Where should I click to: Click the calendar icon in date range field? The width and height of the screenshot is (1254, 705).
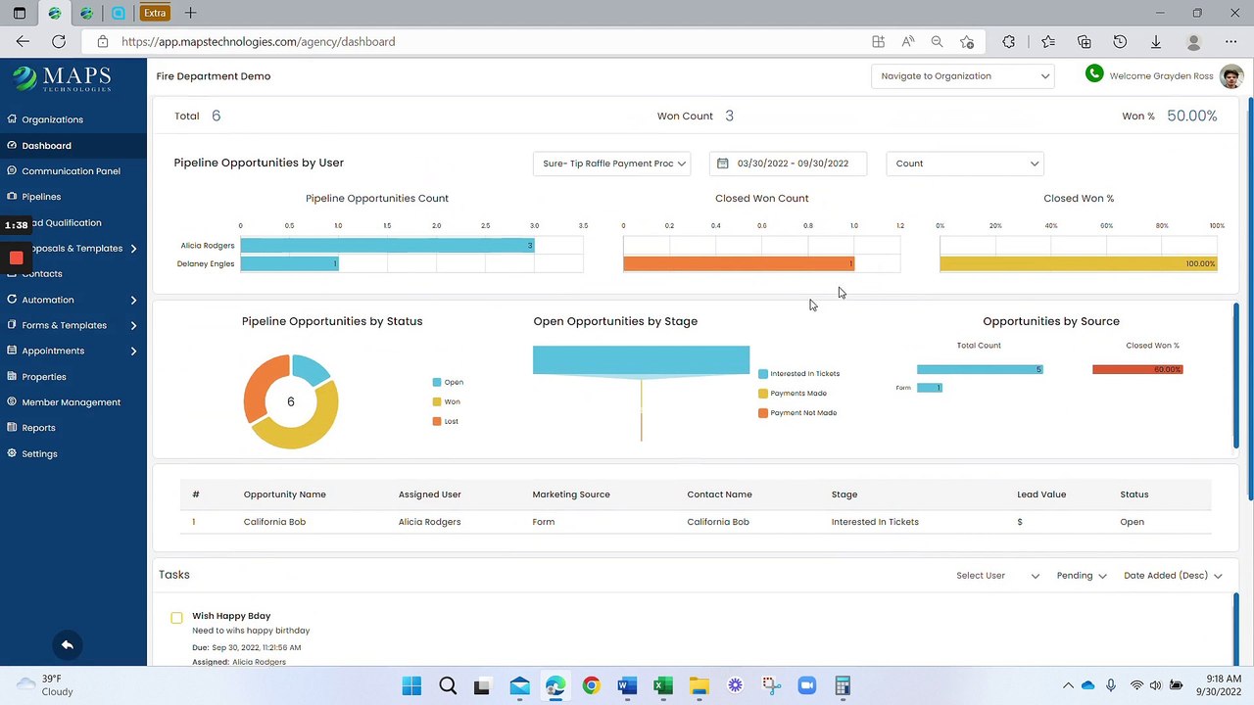pyautogui.click(x=723, y=164)
